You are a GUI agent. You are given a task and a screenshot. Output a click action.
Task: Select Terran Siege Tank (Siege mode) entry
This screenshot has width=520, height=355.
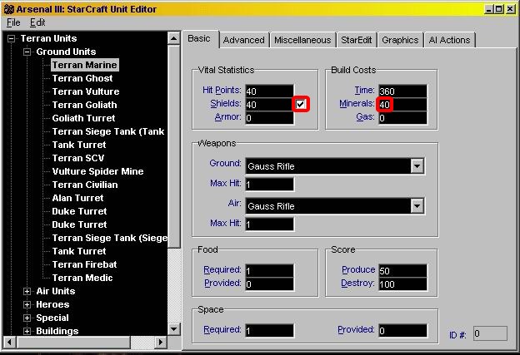(109, 238)
